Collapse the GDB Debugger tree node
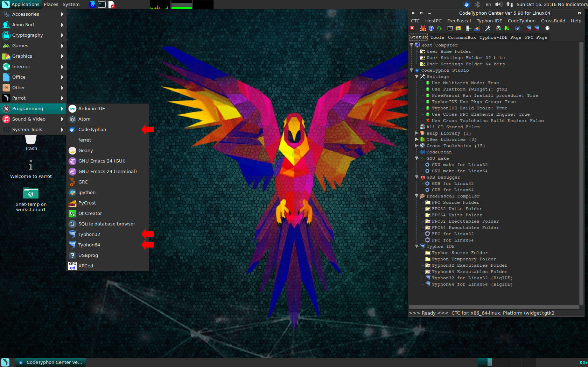 417,177
